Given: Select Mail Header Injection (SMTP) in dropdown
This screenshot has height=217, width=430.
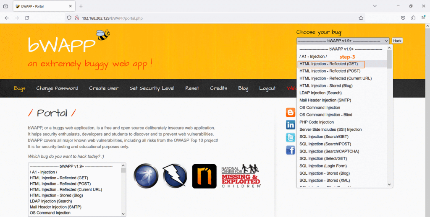Looking at the screenshot, I should click(x=342, y=100).
